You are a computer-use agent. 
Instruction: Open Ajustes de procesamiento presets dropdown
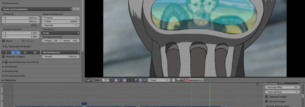tap(37, 9)
